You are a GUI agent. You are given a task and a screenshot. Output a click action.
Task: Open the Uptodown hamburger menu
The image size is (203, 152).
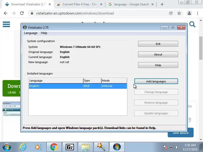click(x=6, y=24)
